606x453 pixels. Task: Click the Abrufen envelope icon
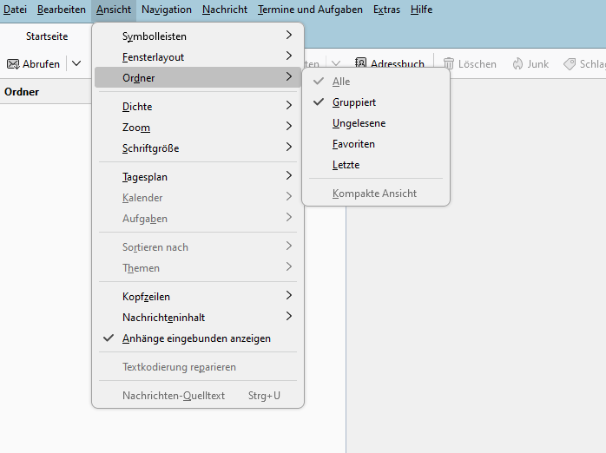coord(13,64)
